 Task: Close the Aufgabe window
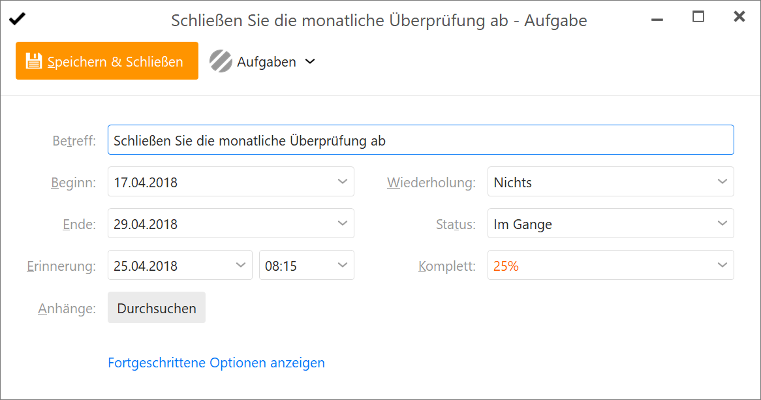(739, 16)
